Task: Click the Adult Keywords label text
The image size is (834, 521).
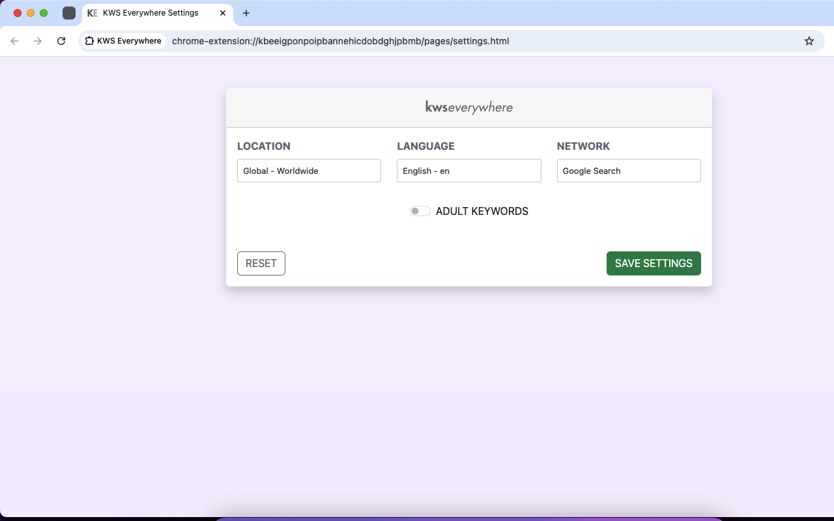Action: click(x=482, y=211)
